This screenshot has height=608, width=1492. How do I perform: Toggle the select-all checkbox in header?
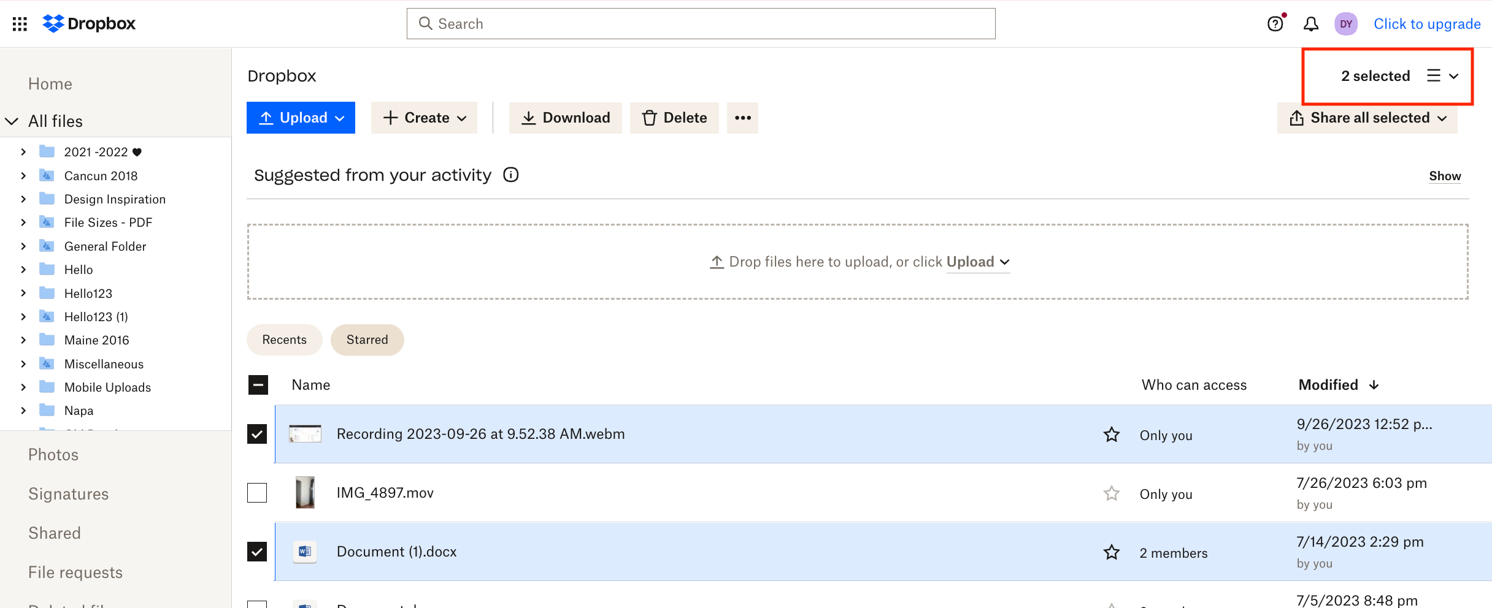click(x=258, y=385)
